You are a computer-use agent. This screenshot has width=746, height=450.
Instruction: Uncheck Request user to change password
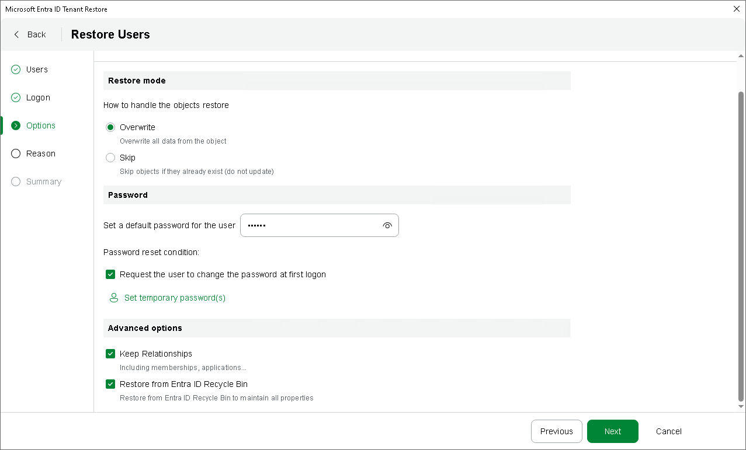tap(110, 274)
